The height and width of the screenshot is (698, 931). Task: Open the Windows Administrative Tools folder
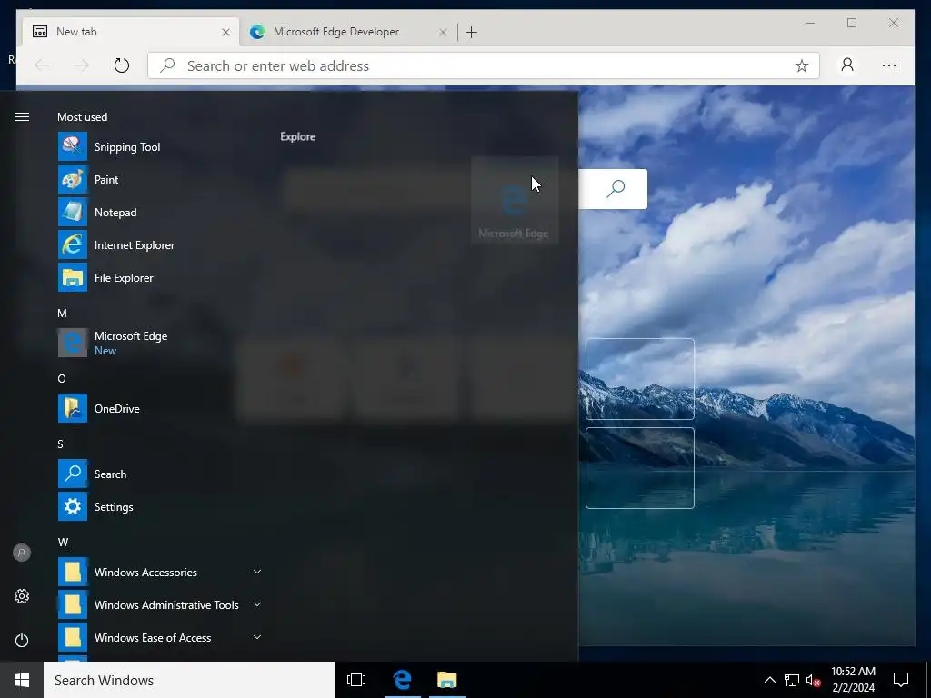[x=160, y=604]
